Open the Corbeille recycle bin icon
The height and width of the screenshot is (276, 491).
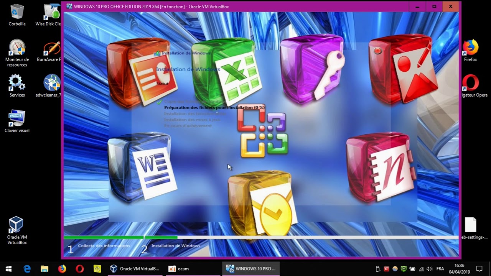click(17, 15)
